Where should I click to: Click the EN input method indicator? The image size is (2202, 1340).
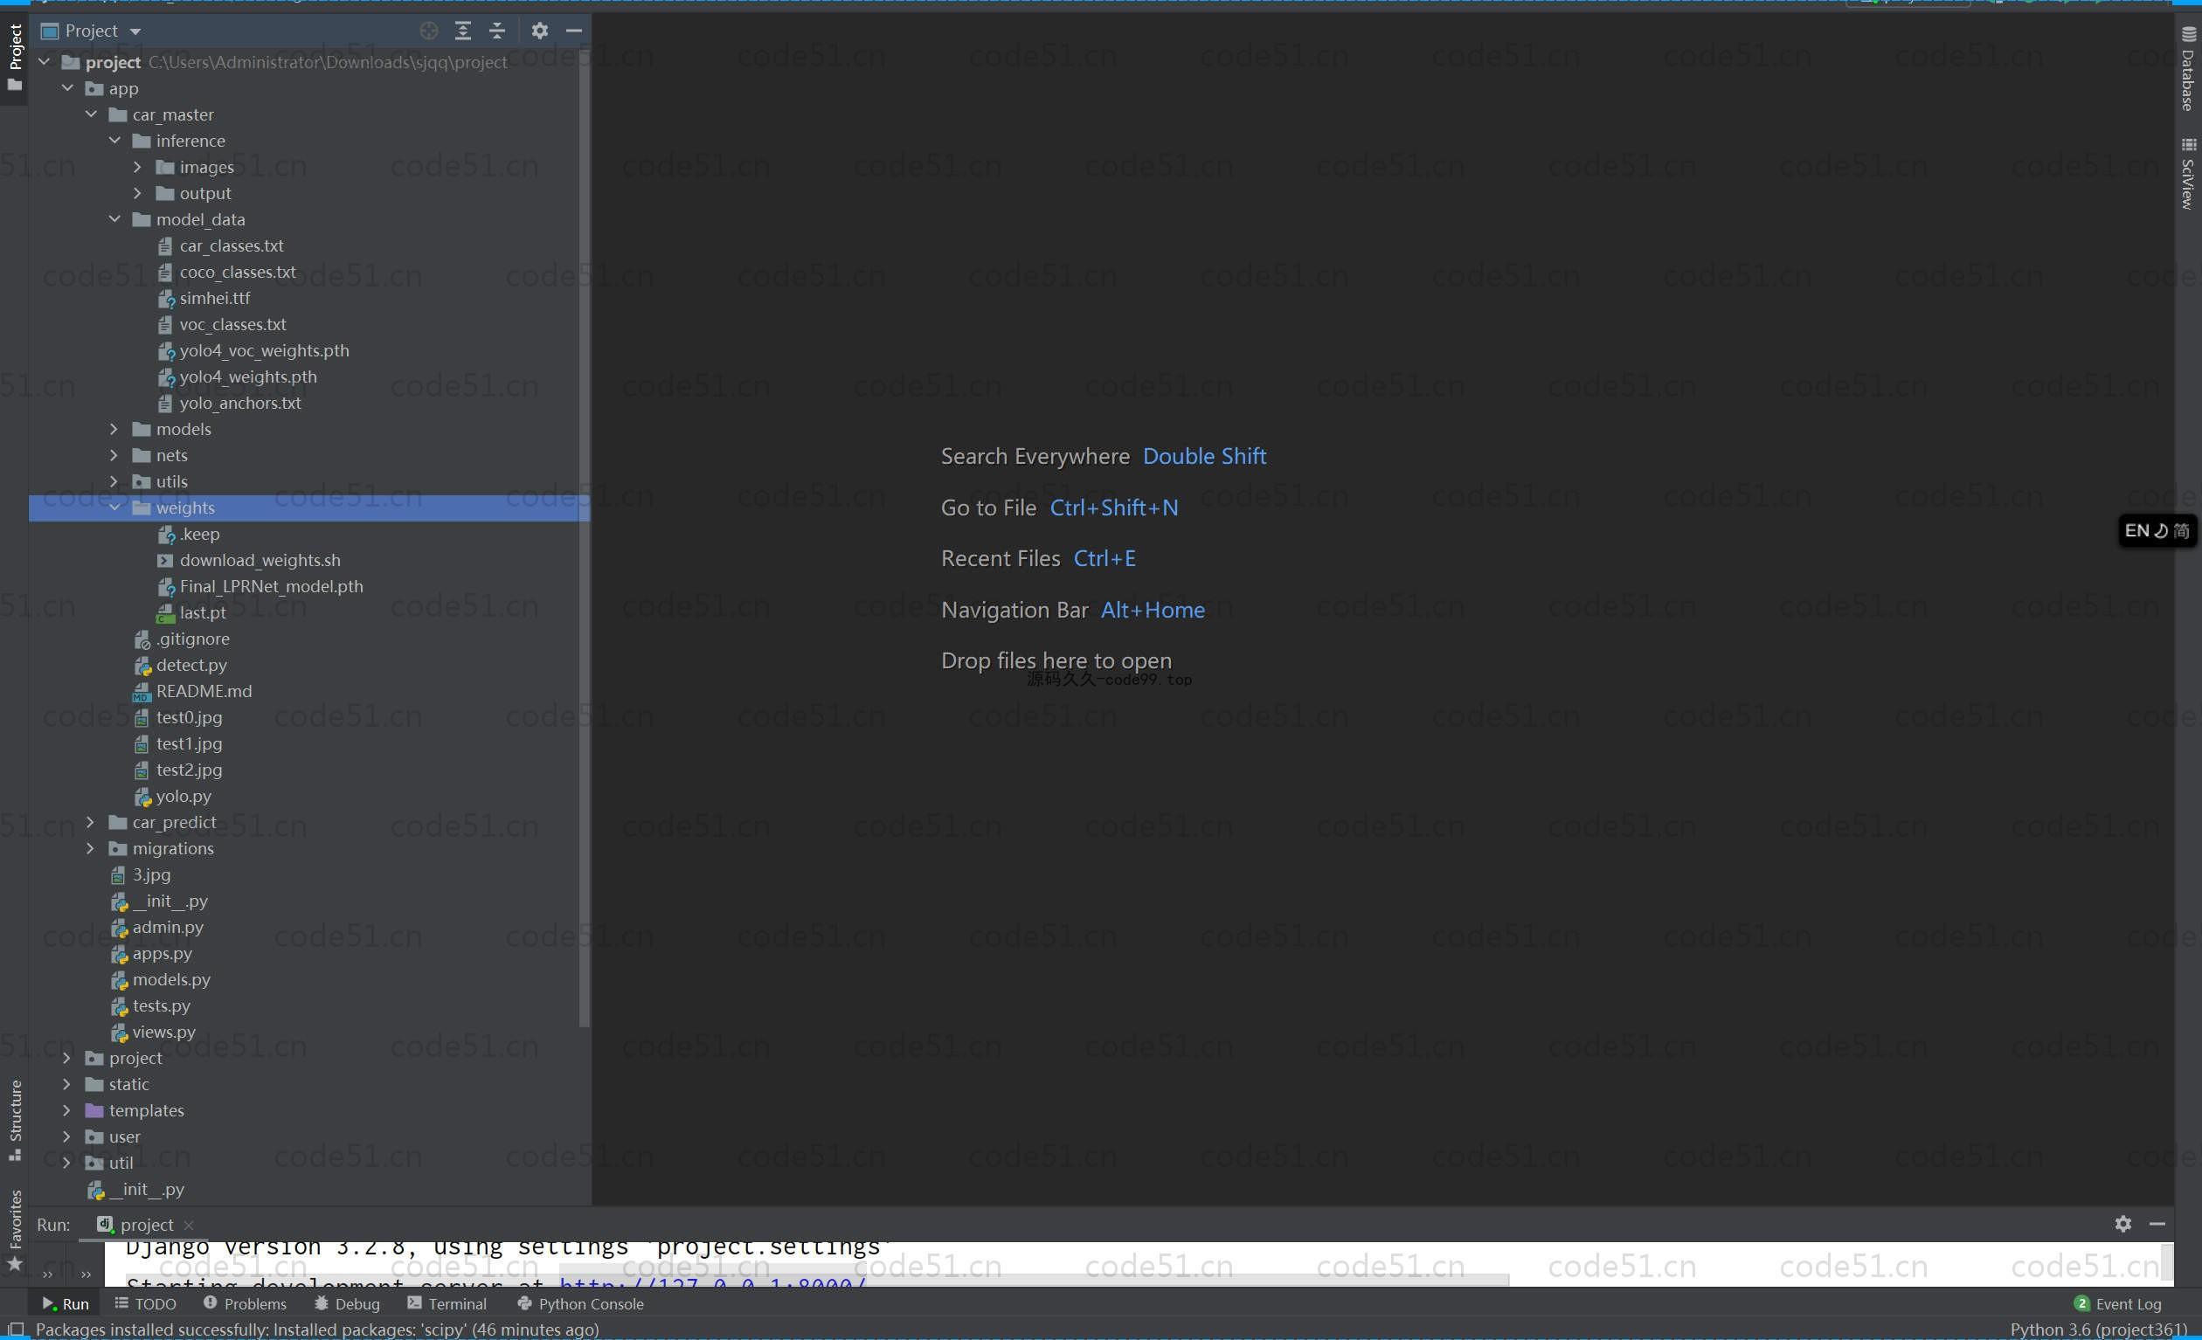click(2157, 530)
